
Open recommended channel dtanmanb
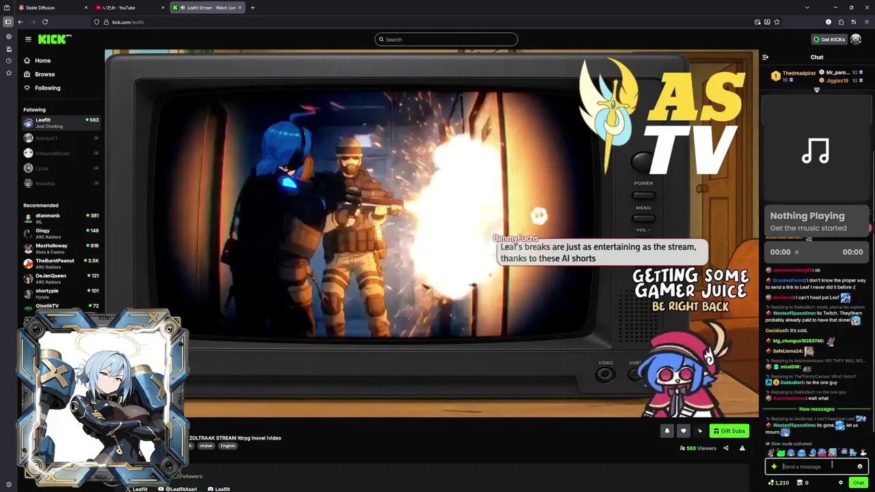[x=61, y=219]
